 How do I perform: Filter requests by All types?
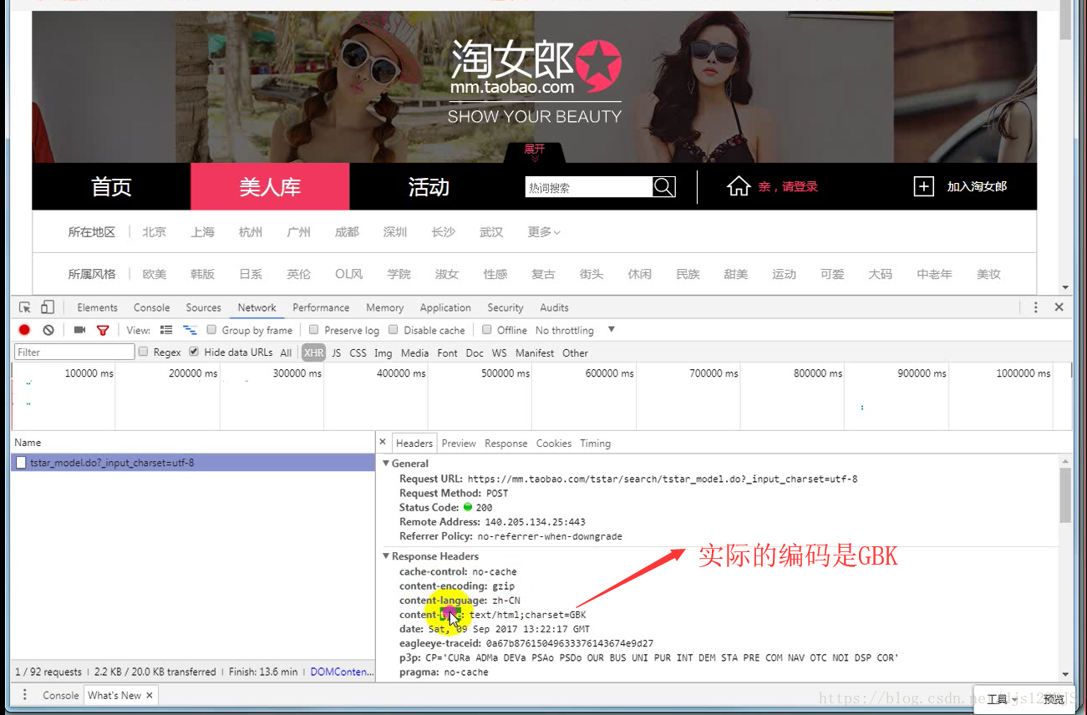point(286,352)
